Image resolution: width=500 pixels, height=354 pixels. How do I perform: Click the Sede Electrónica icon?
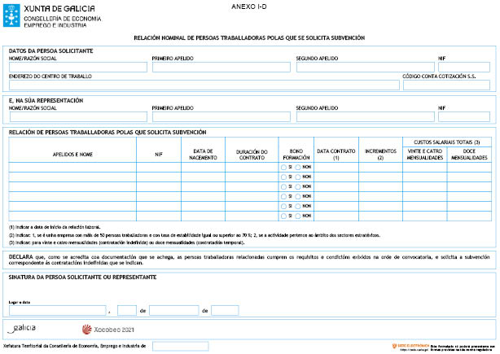(395, 346)
